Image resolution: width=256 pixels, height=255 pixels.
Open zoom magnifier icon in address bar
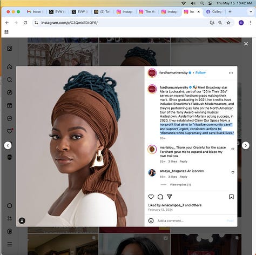pos(220,23)
